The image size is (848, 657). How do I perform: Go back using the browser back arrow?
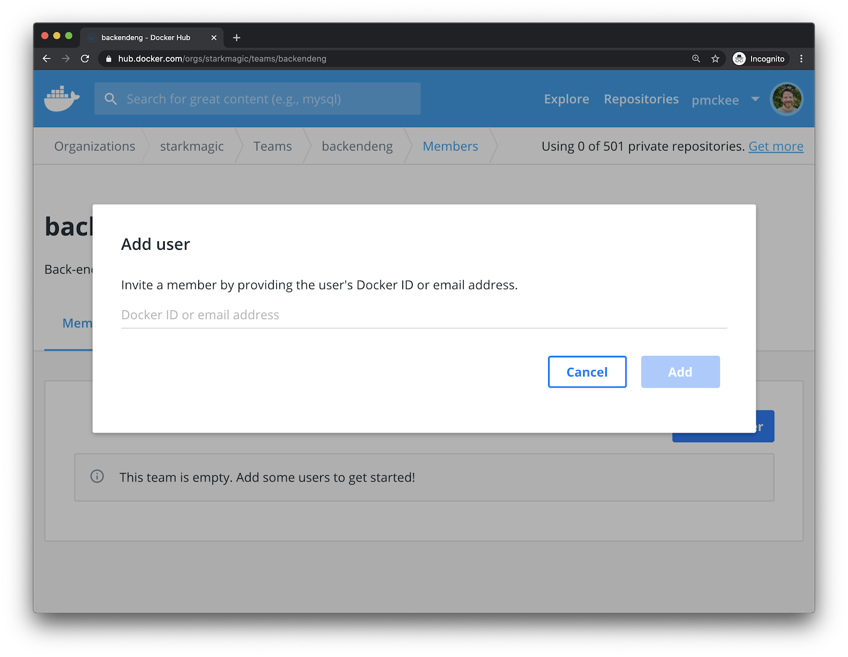(47, 59)
